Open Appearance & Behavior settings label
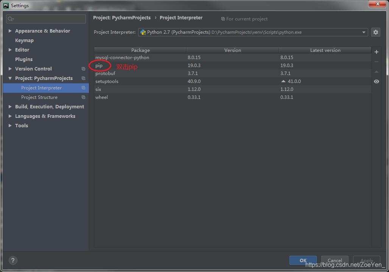The width and height of the screenshot is (389, 272). pos(42,31)
